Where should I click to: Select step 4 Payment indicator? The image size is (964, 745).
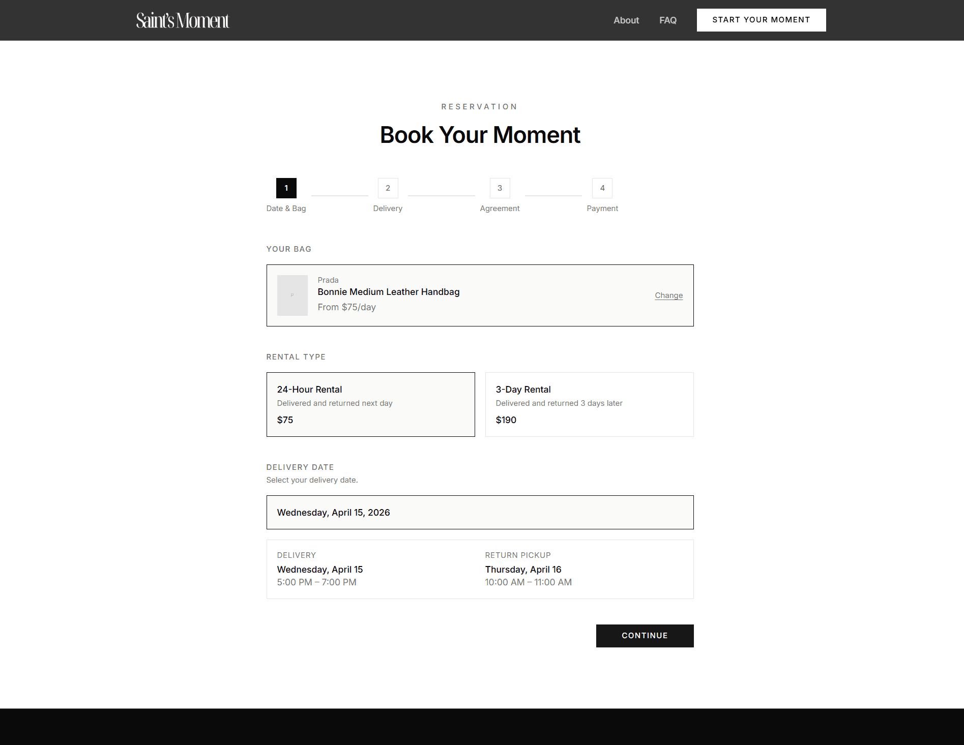click(602, 188)
